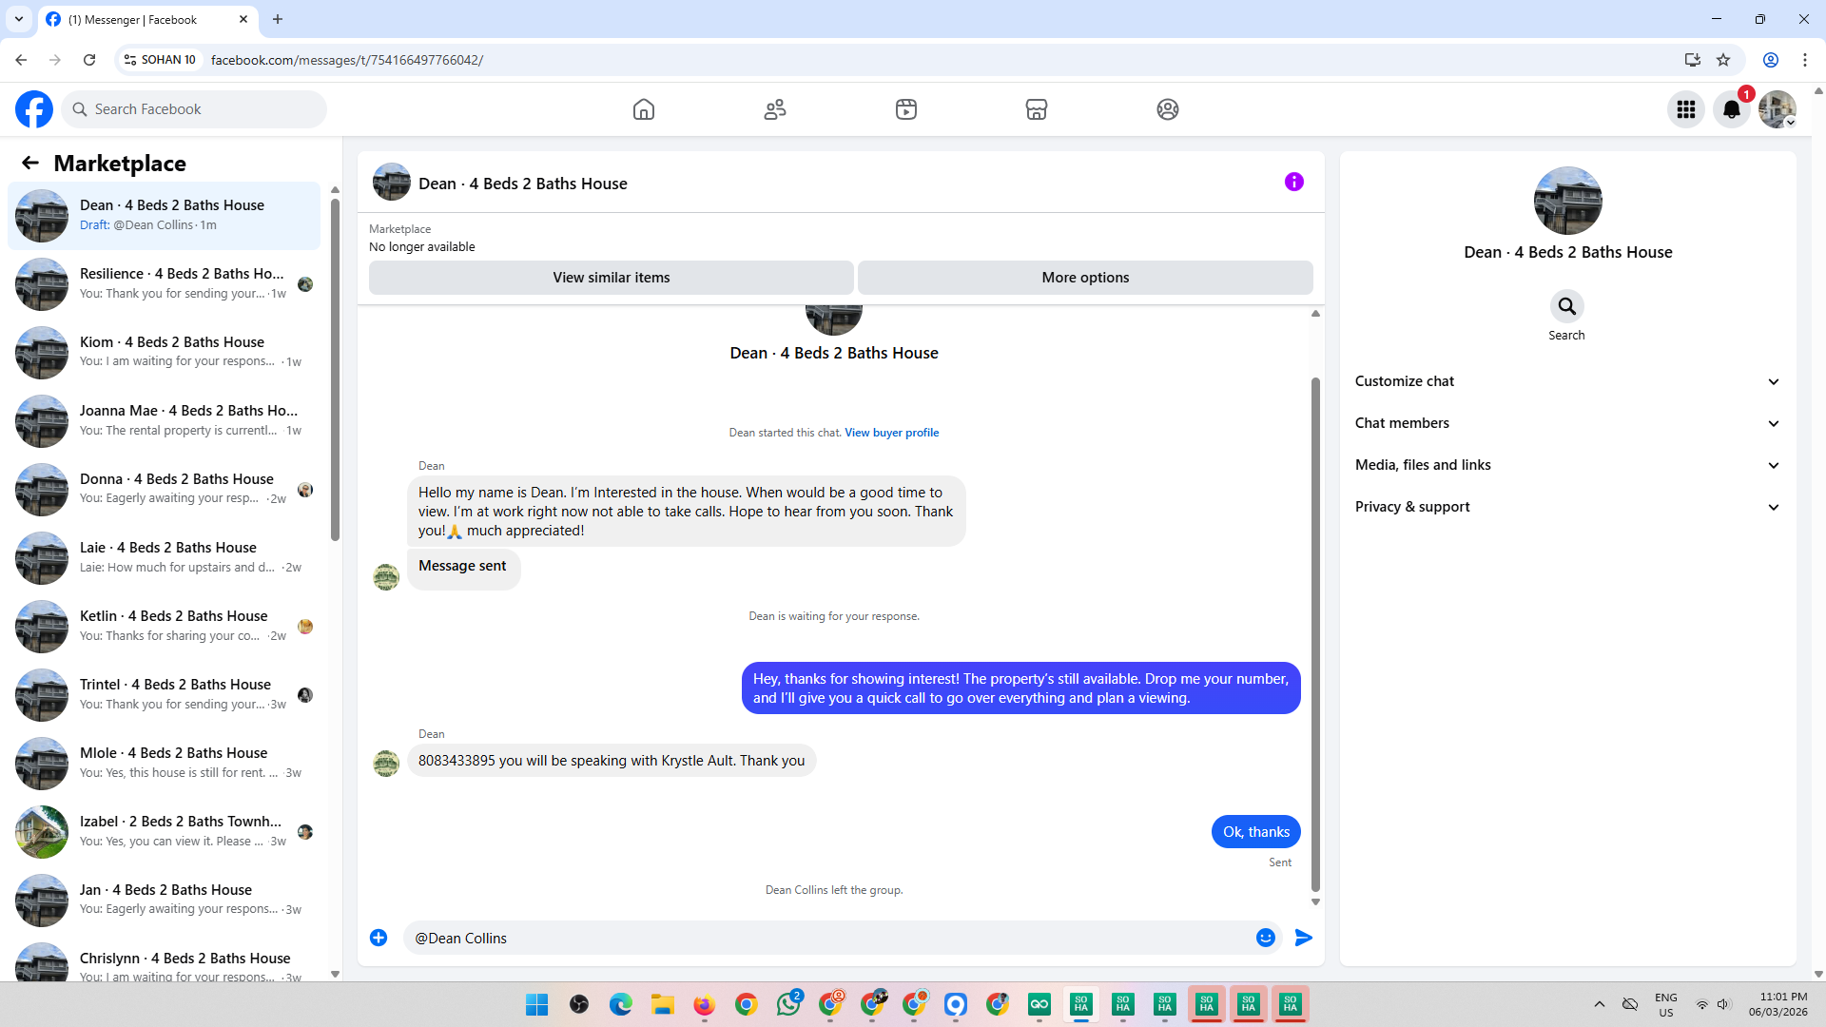Viewport: 1826px width, 1027px height.
Task: Click the View similar items button
Action: tap(611, 278)
